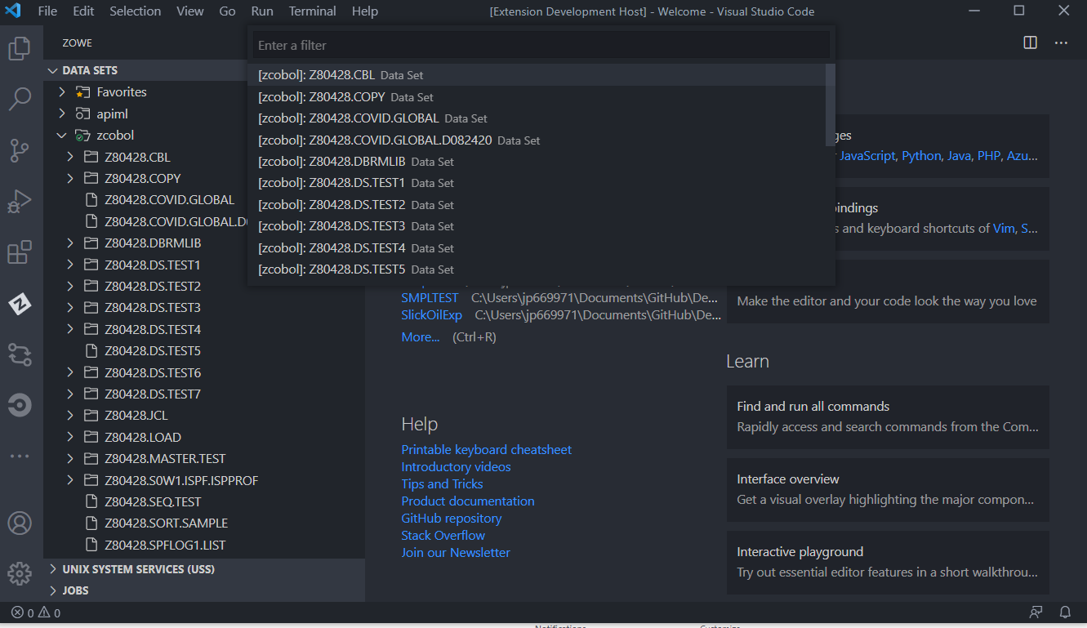Open the Search view icon
The image size is (1087, 628).
[20, 100]
